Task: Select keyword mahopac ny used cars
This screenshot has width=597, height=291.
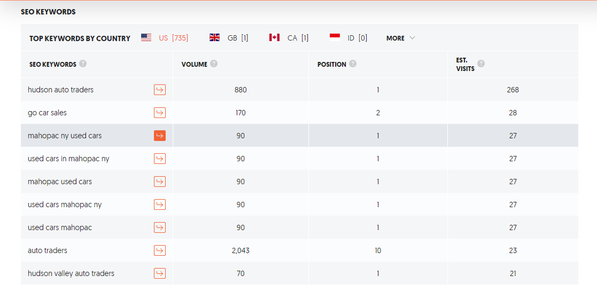Action: [x=65, y=136]
